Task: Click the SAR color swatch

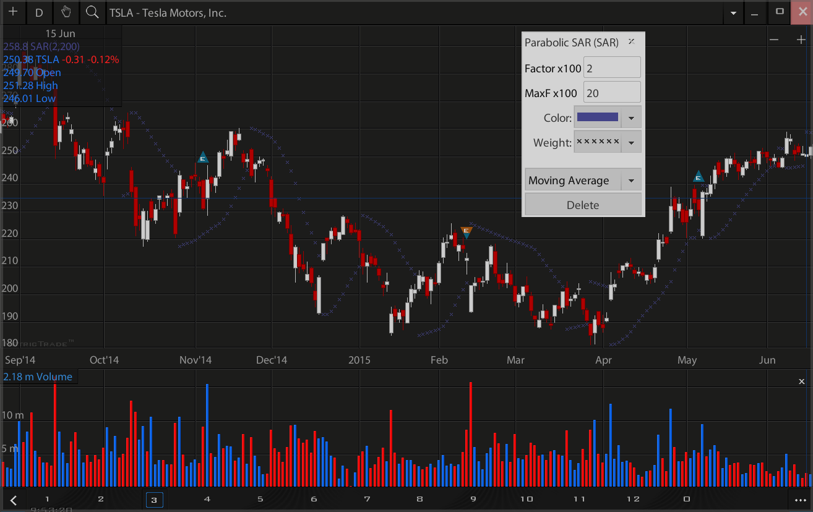Action: click(x=597, y=117)
